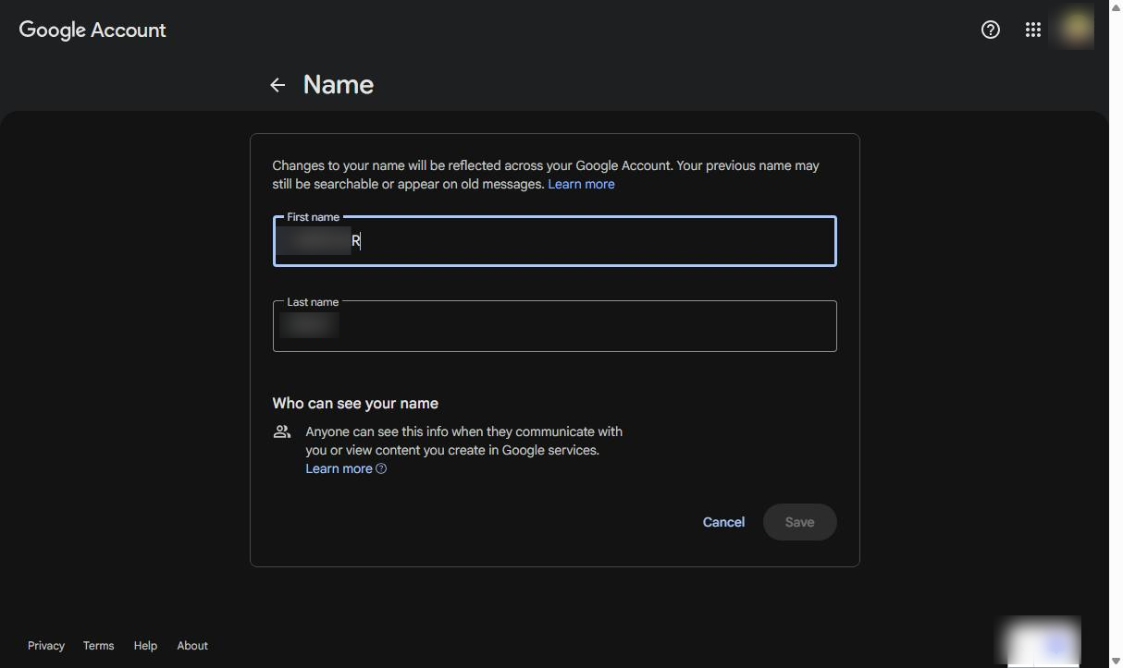Focus the First name input field
Image resolution: width=1123 pixels, height=668 pixels.
(555, 241)
